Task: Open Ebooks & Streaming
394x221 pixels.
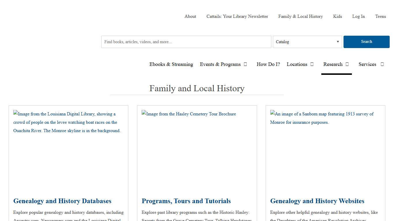Action: click(171, 64)
